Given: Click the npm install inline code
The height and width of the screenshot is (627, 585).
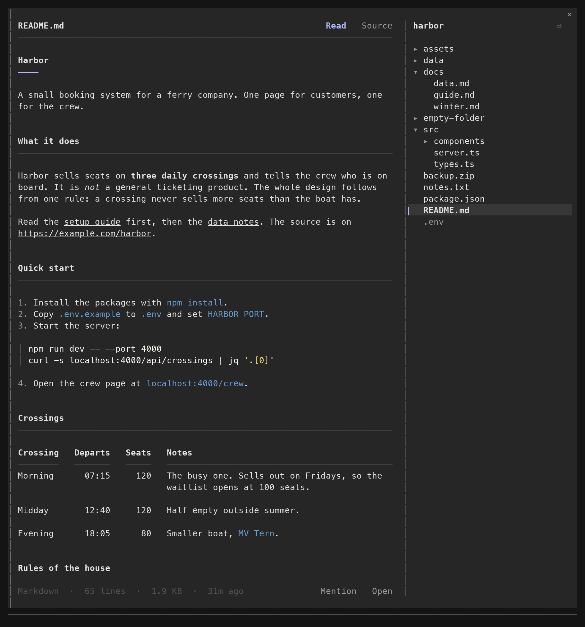Looking at the screenshot, I should pyautogui.click(x=195, y=303).
